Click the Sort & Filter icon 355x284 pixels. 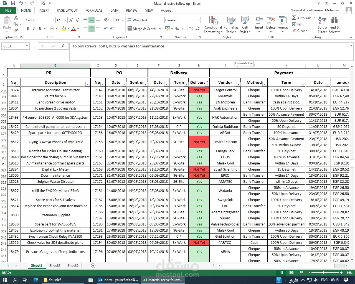point(322,24)
